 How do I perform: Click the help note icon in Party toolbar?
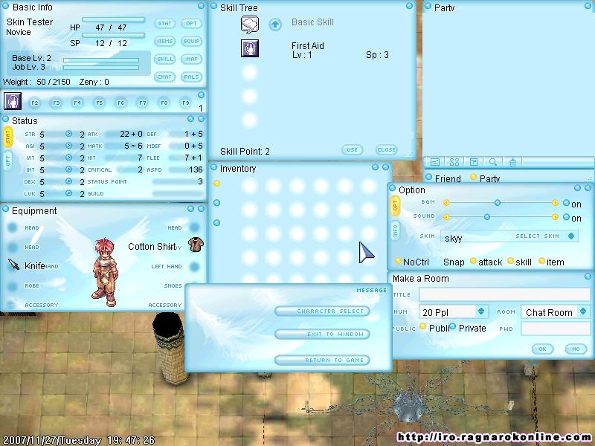474,162
